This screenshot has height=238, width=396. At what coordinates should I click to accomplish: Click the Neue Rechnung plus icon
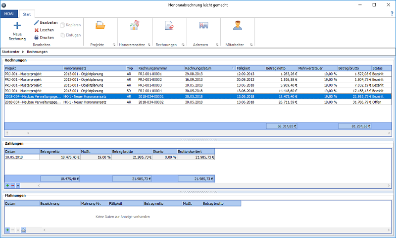coord(17,26)
